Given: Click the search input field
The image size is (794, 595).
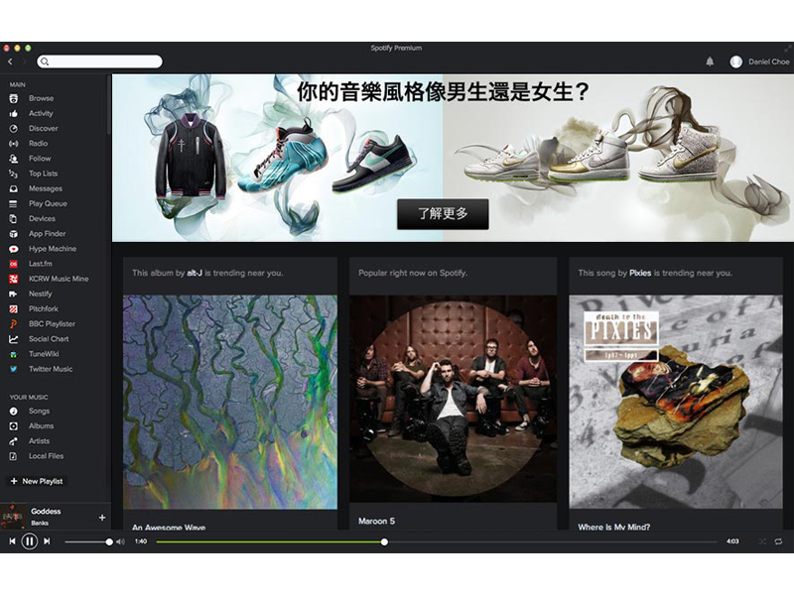Looking at the screenshot, I should coord(99,61).
